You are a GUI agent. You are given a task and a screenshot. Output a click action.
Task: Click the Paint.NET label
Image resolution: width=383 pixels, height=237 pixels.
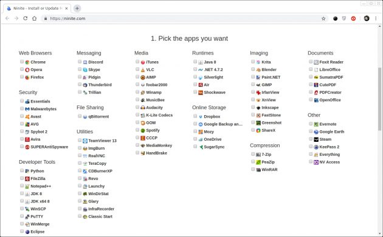click(271, 78)
